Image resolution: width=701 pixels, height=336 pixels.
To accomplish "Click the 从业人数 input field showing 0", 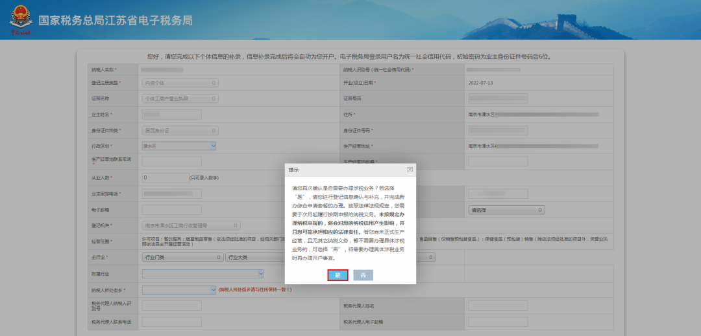I will point(166,178).
